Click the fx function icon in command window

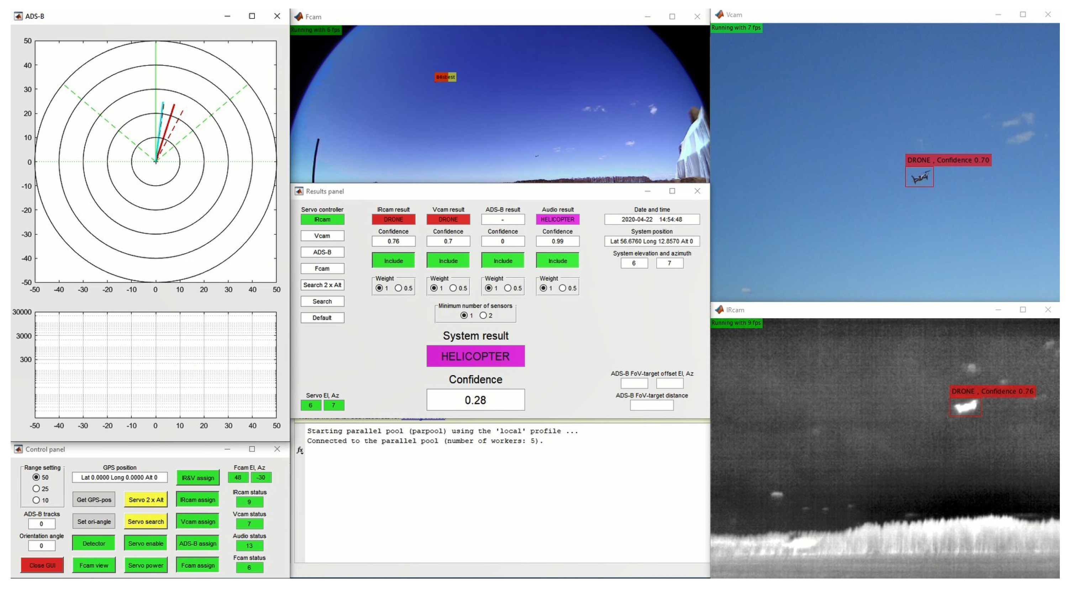300,450
